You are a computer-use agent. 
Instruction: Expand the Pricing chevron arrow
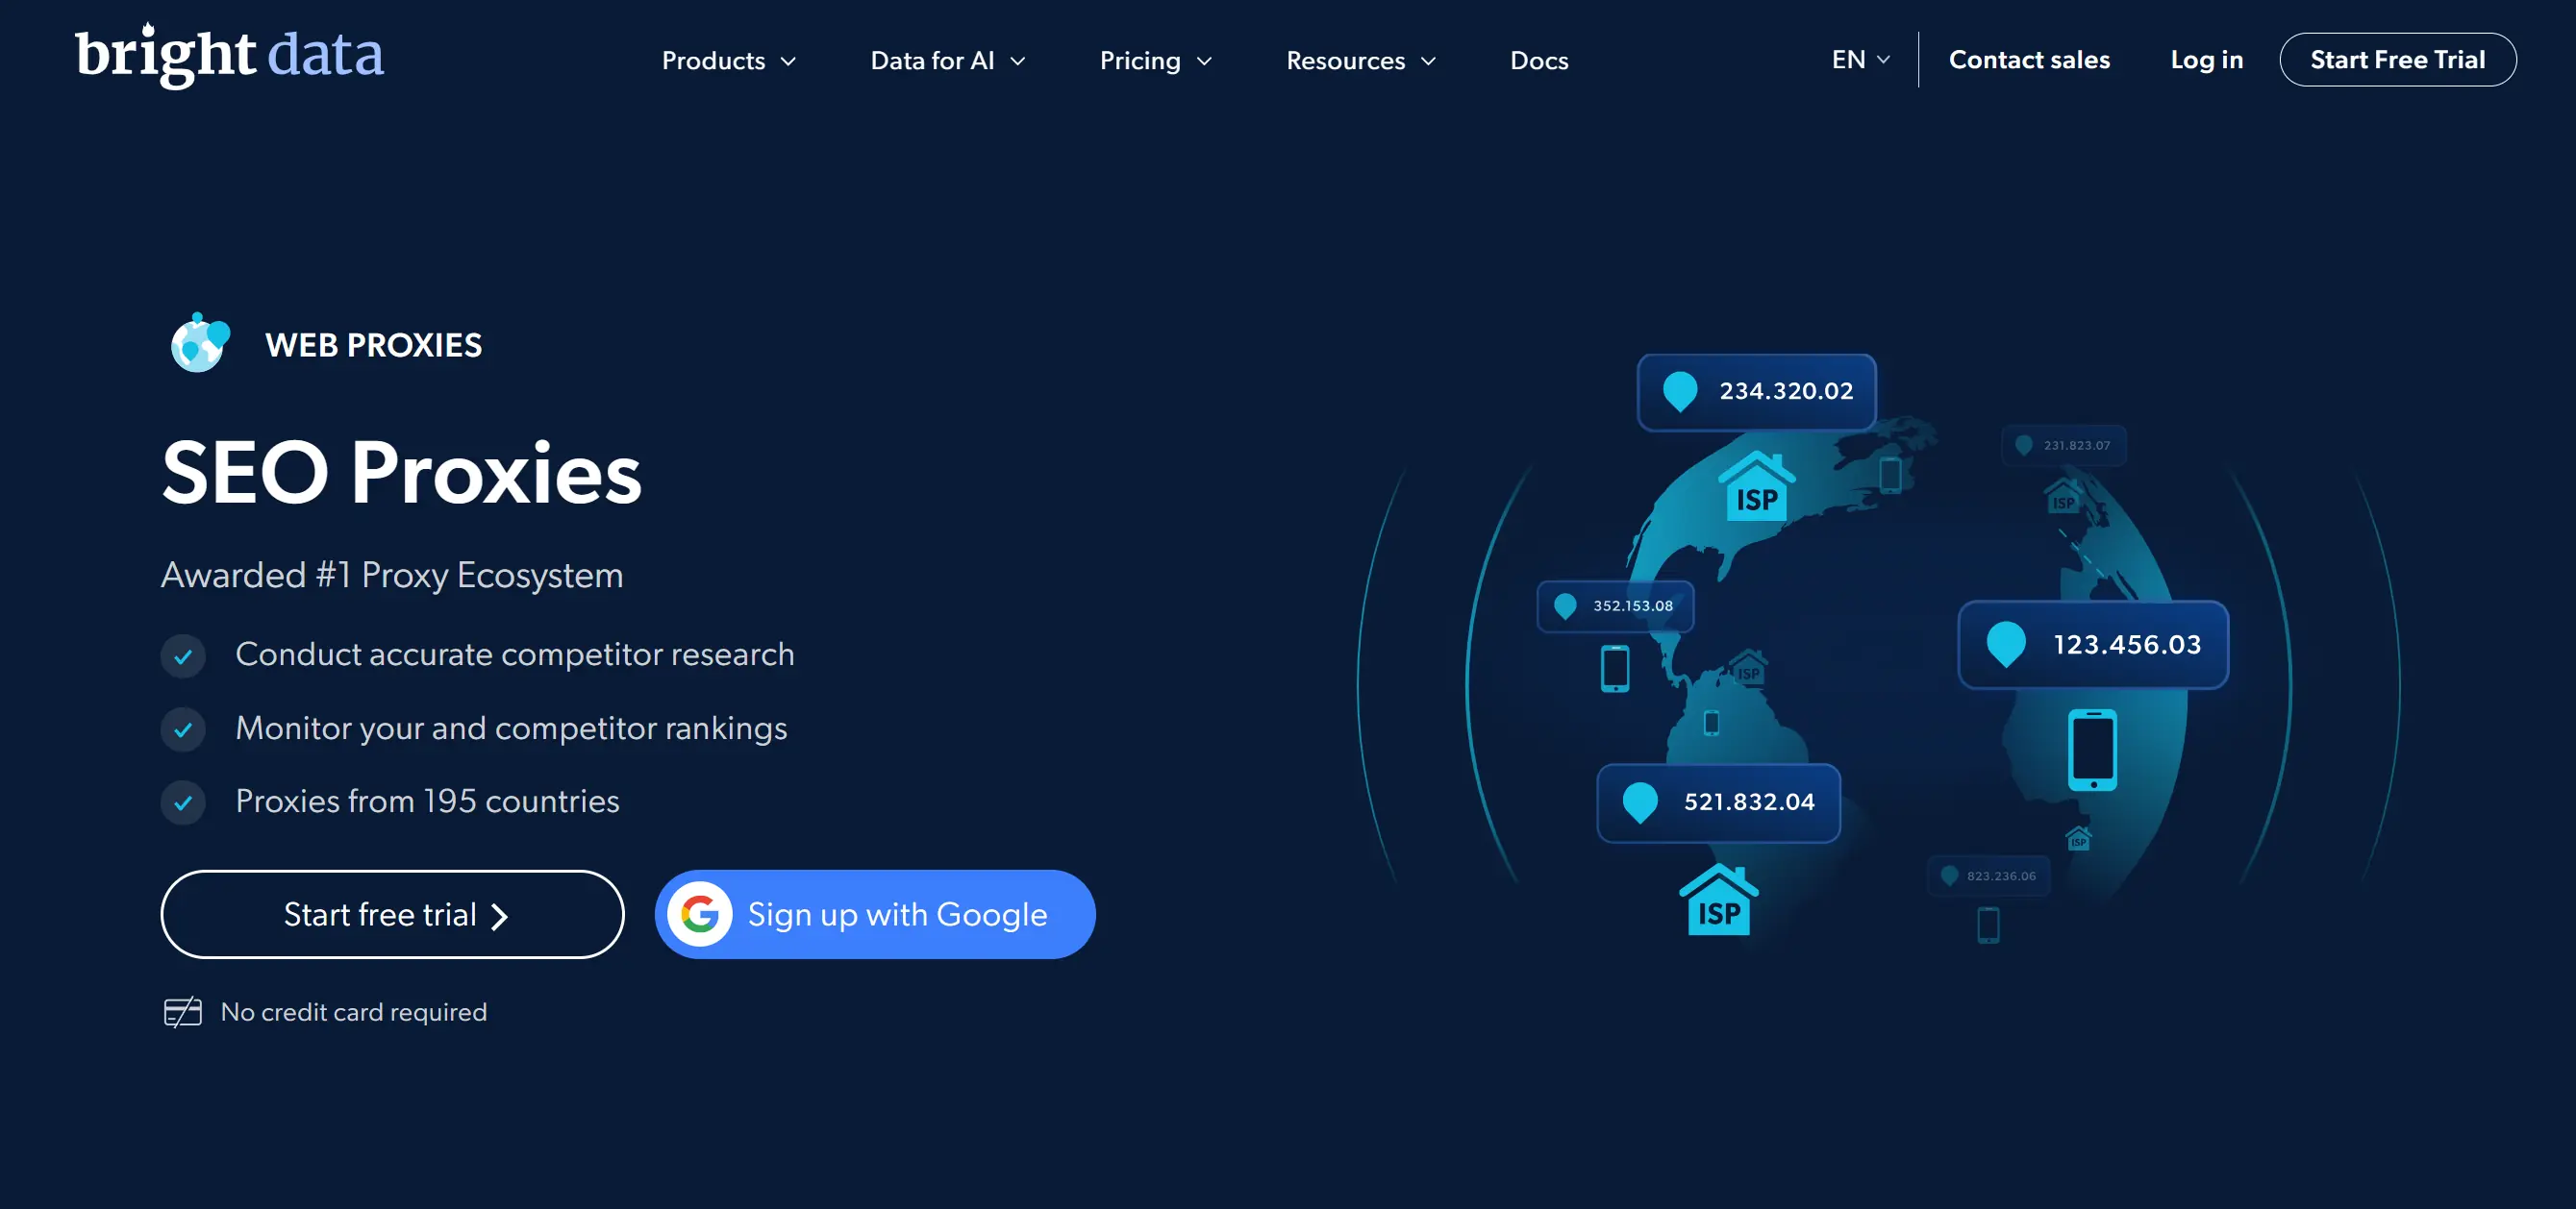(x=1204, y=62)
